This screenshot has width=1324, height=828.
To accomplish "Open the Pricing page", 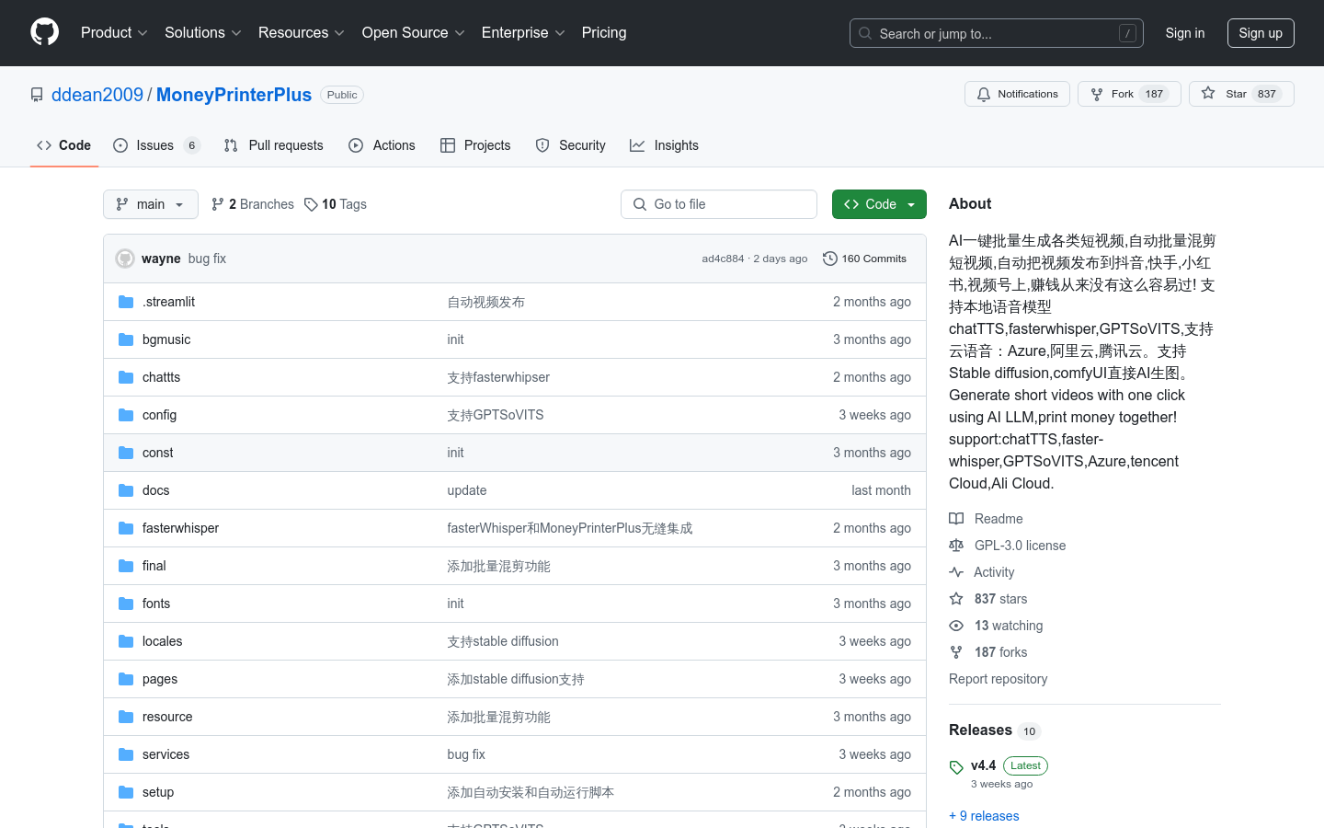I will [604, 33].
